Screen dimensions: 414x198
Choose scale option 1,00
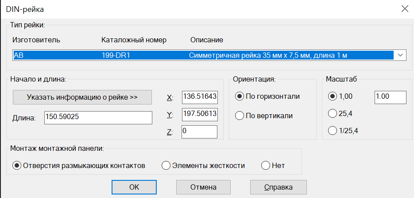[340, 97]
